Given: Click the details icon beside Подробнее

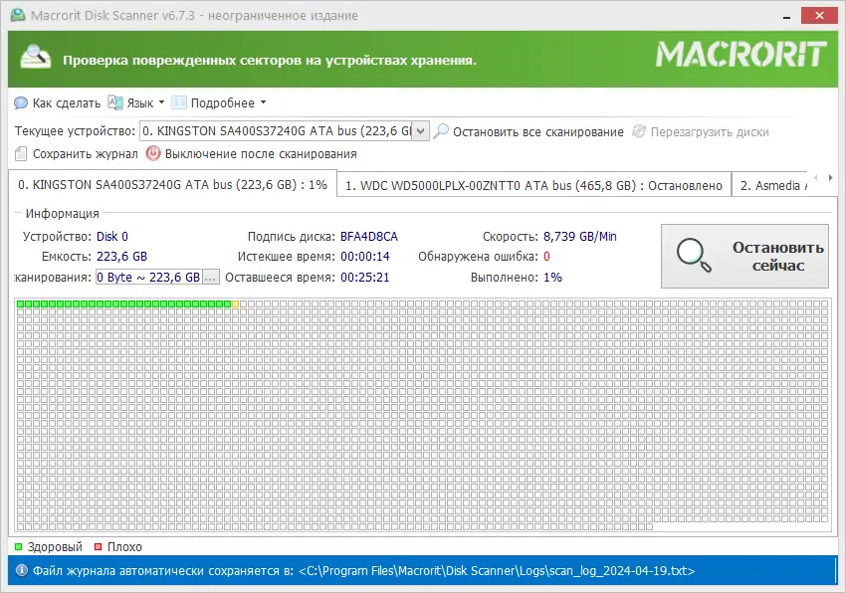Looking at the screenshot, I should (x=178, y=102).
